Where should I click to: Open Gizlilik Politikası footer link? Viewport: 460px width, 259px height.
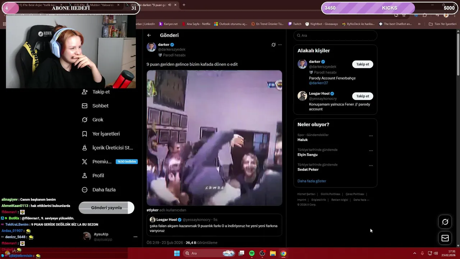(331, 194)
